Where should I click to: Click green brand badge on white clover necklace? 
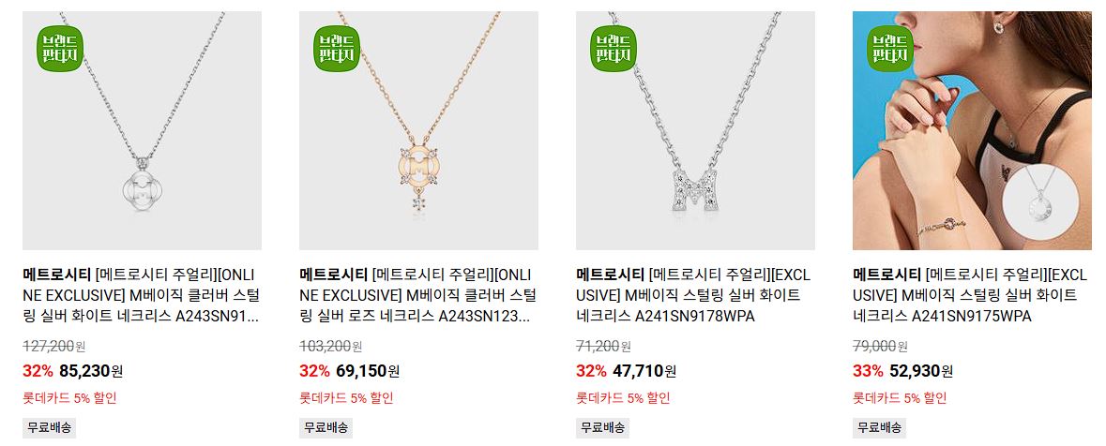click(60, 48)
